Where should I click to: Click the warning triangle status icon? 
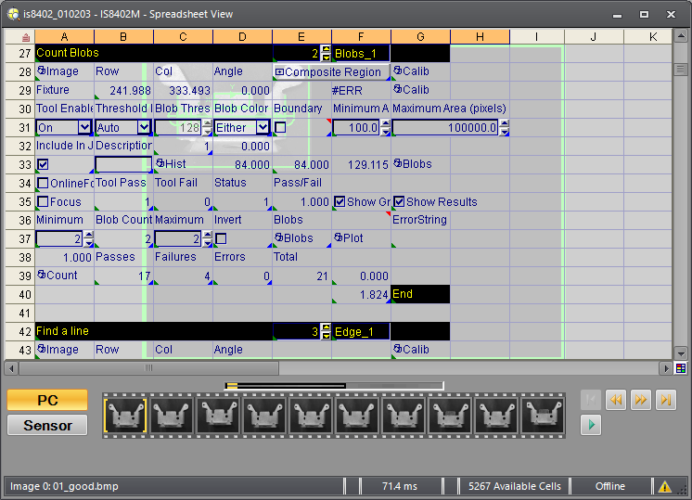[665, 486]
